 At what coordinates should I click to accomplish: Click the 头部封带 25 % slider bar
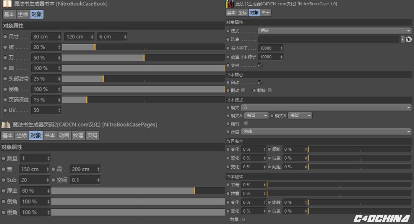click(143, 79)
